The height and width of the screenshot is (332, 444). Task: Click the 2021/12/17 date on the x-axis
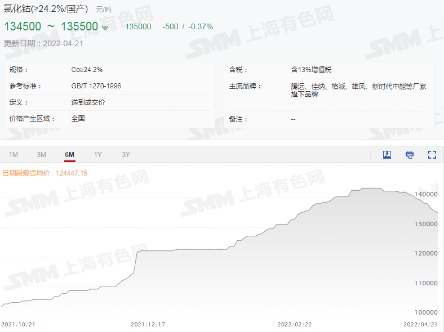click(x=147, y=325)
